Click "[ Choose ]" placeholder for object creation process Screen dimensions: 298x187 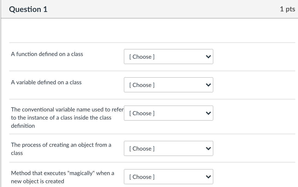point(142,149)
